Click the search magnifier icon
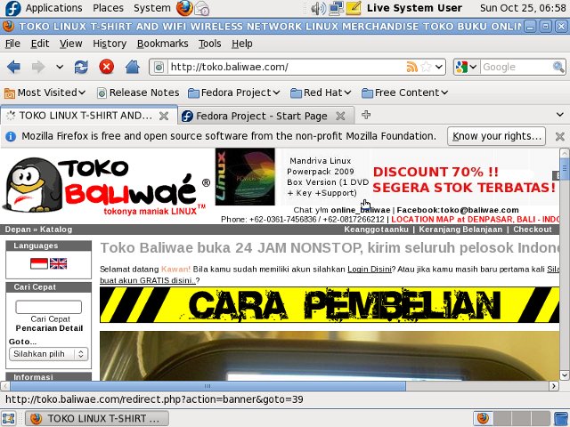Viewport: 570px width, 427px height. (x=558, y=67)
